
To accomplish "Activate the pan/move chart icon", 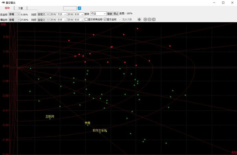I will point(139,19).
